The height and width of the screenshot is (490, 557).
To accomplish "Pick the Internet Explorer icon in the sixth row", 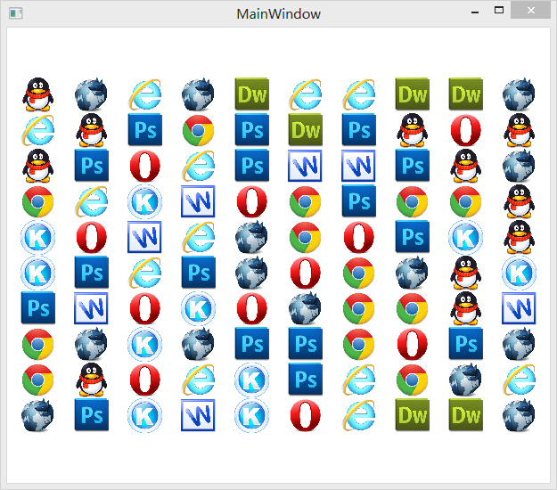I will (x=145, y=273).
